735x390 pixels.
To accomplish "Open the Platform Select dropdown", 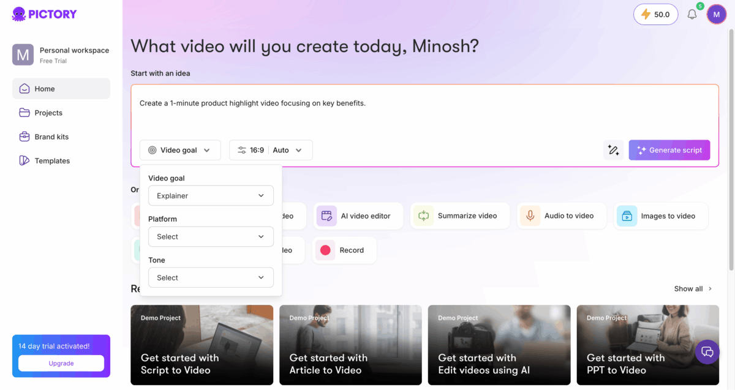I will 211,236.
